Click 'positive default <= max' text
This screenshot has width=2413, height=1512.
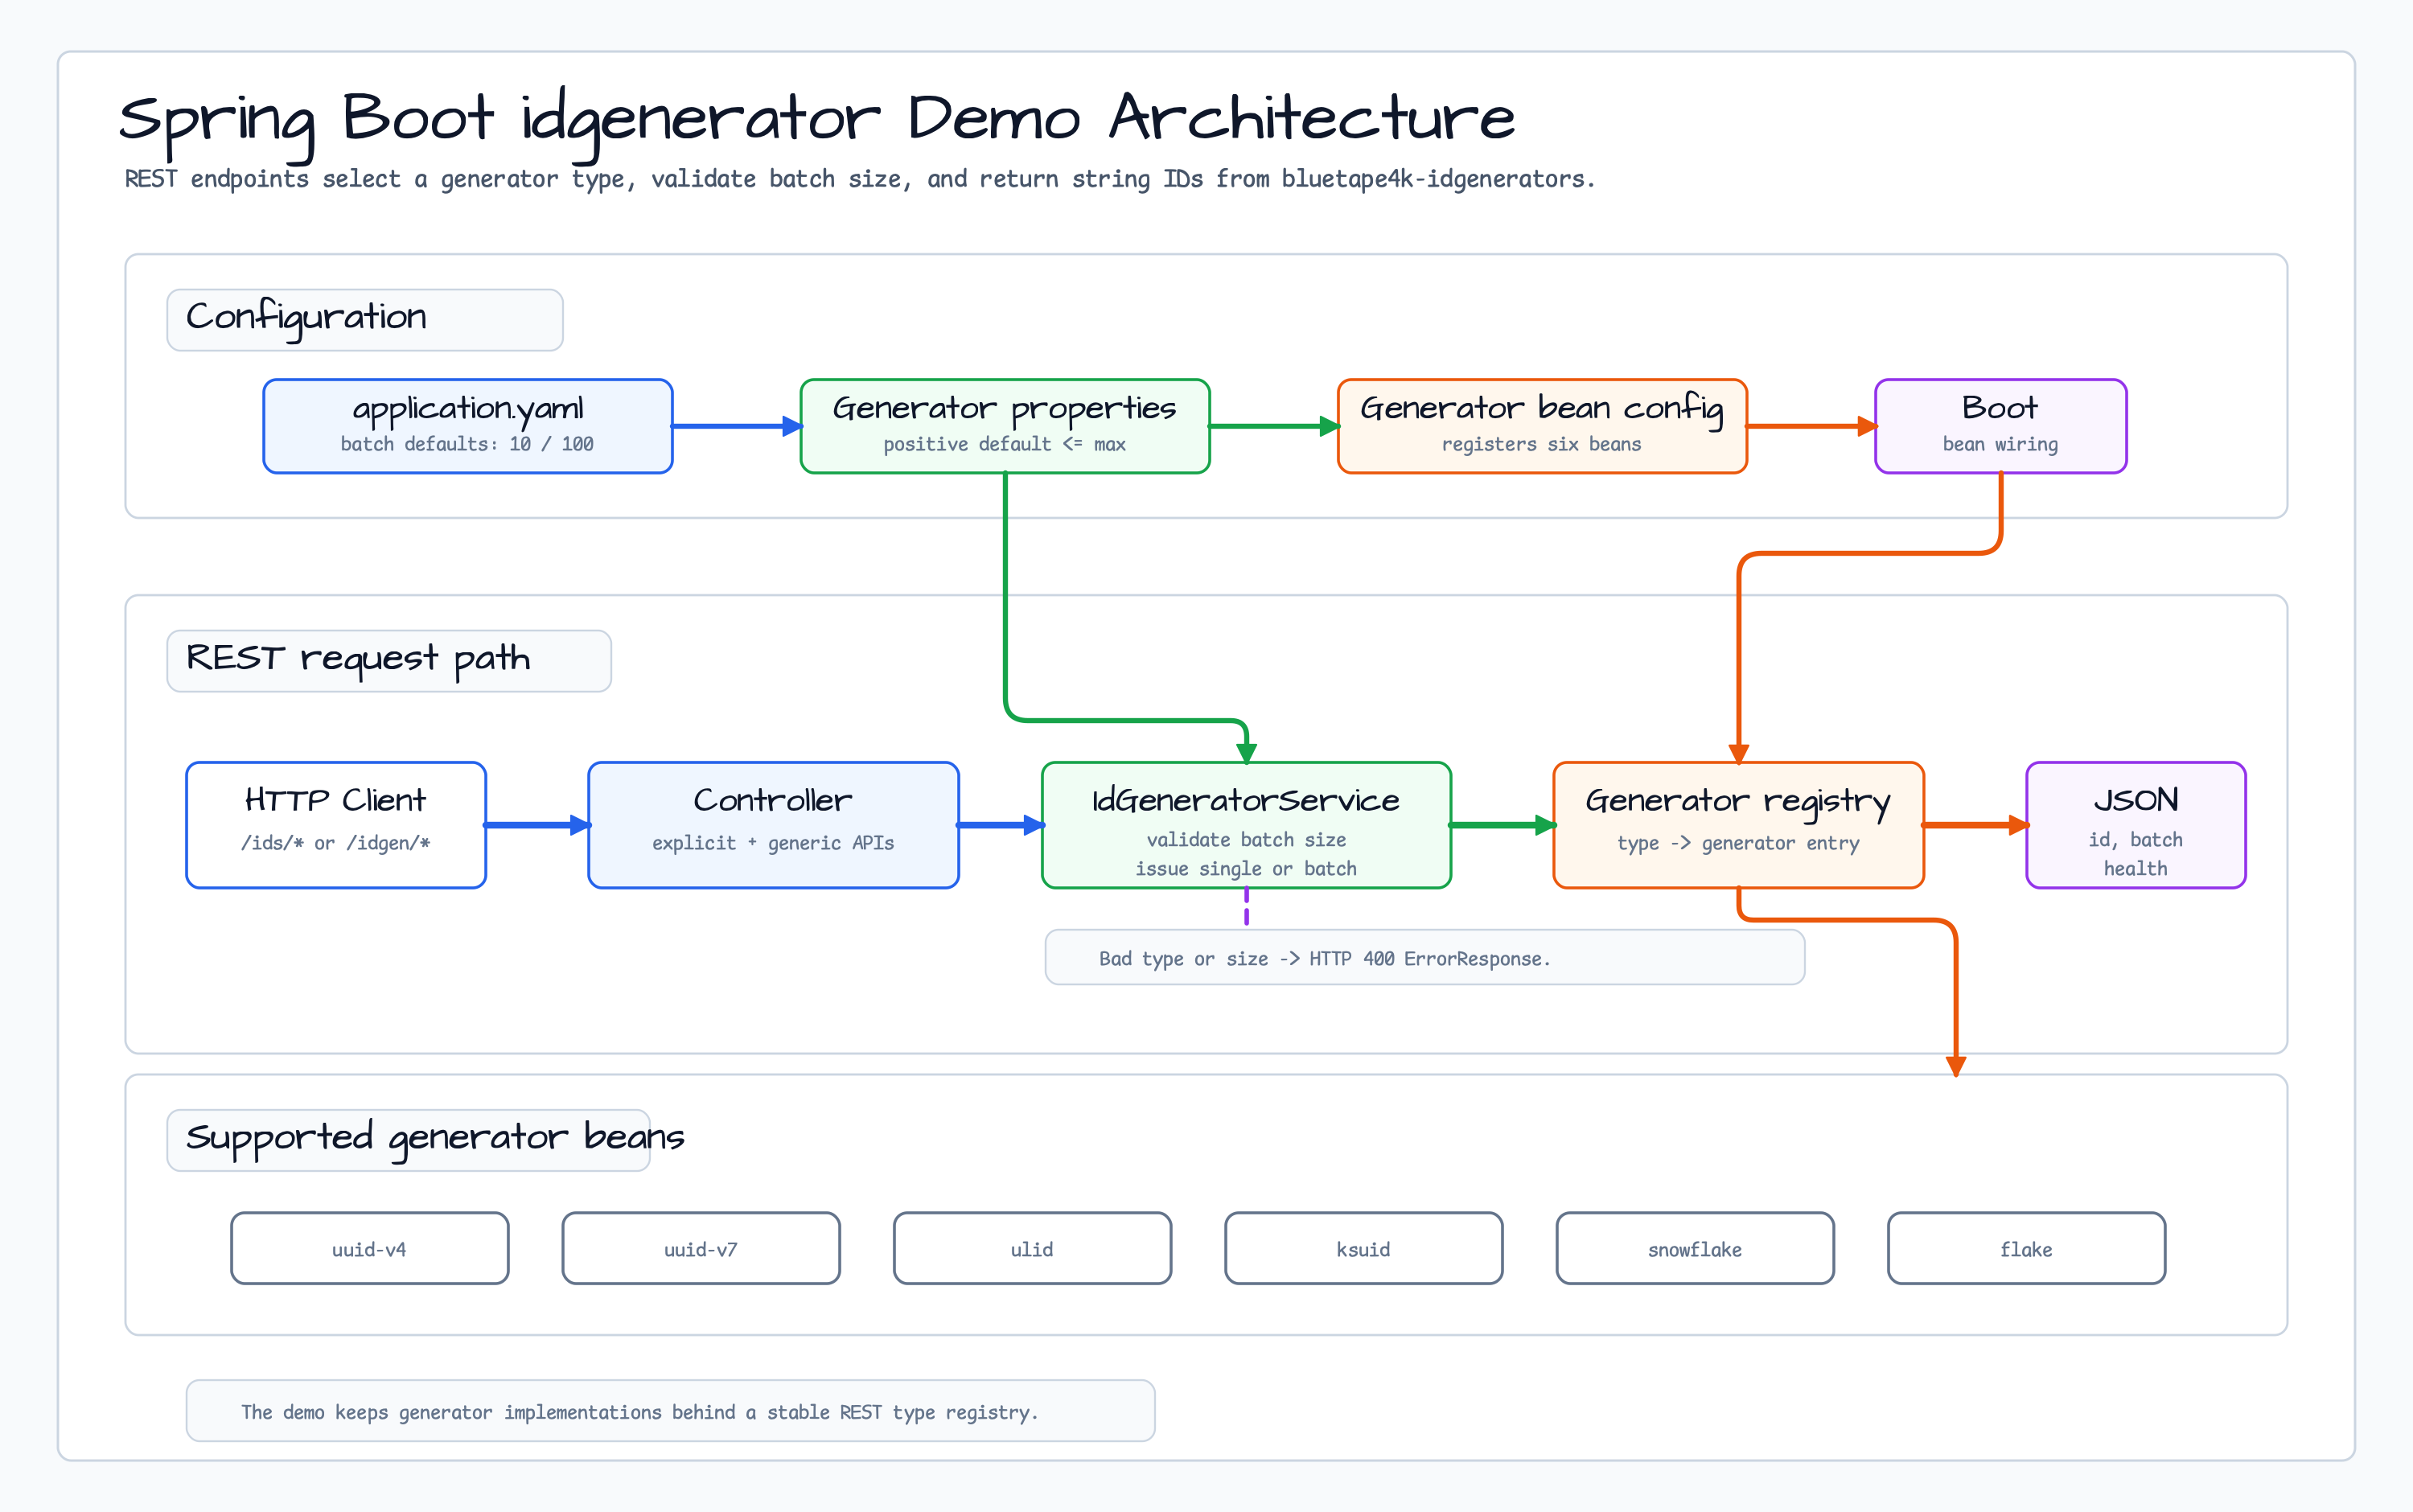click(1005, 444)
